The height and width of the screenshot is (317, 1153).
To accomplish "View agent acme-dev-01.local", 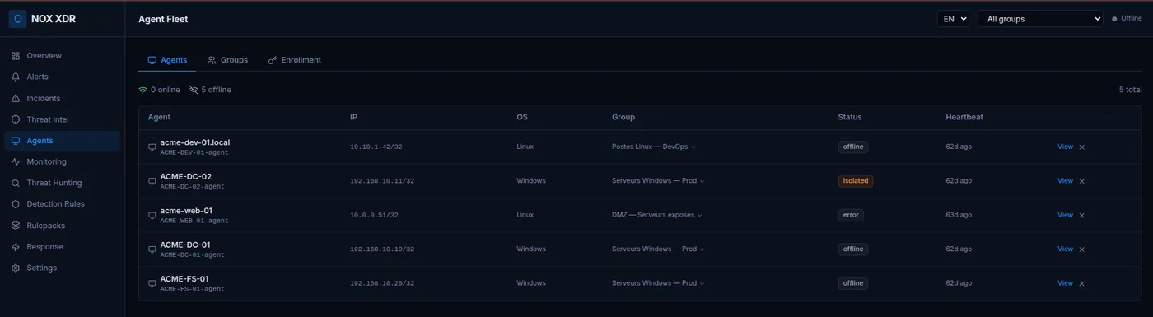I will coord(1065,147).
